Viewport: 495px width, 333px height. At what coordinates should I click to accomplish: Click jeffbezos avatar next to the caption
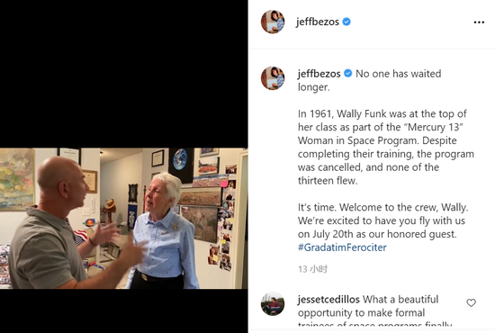click(273, 78)
